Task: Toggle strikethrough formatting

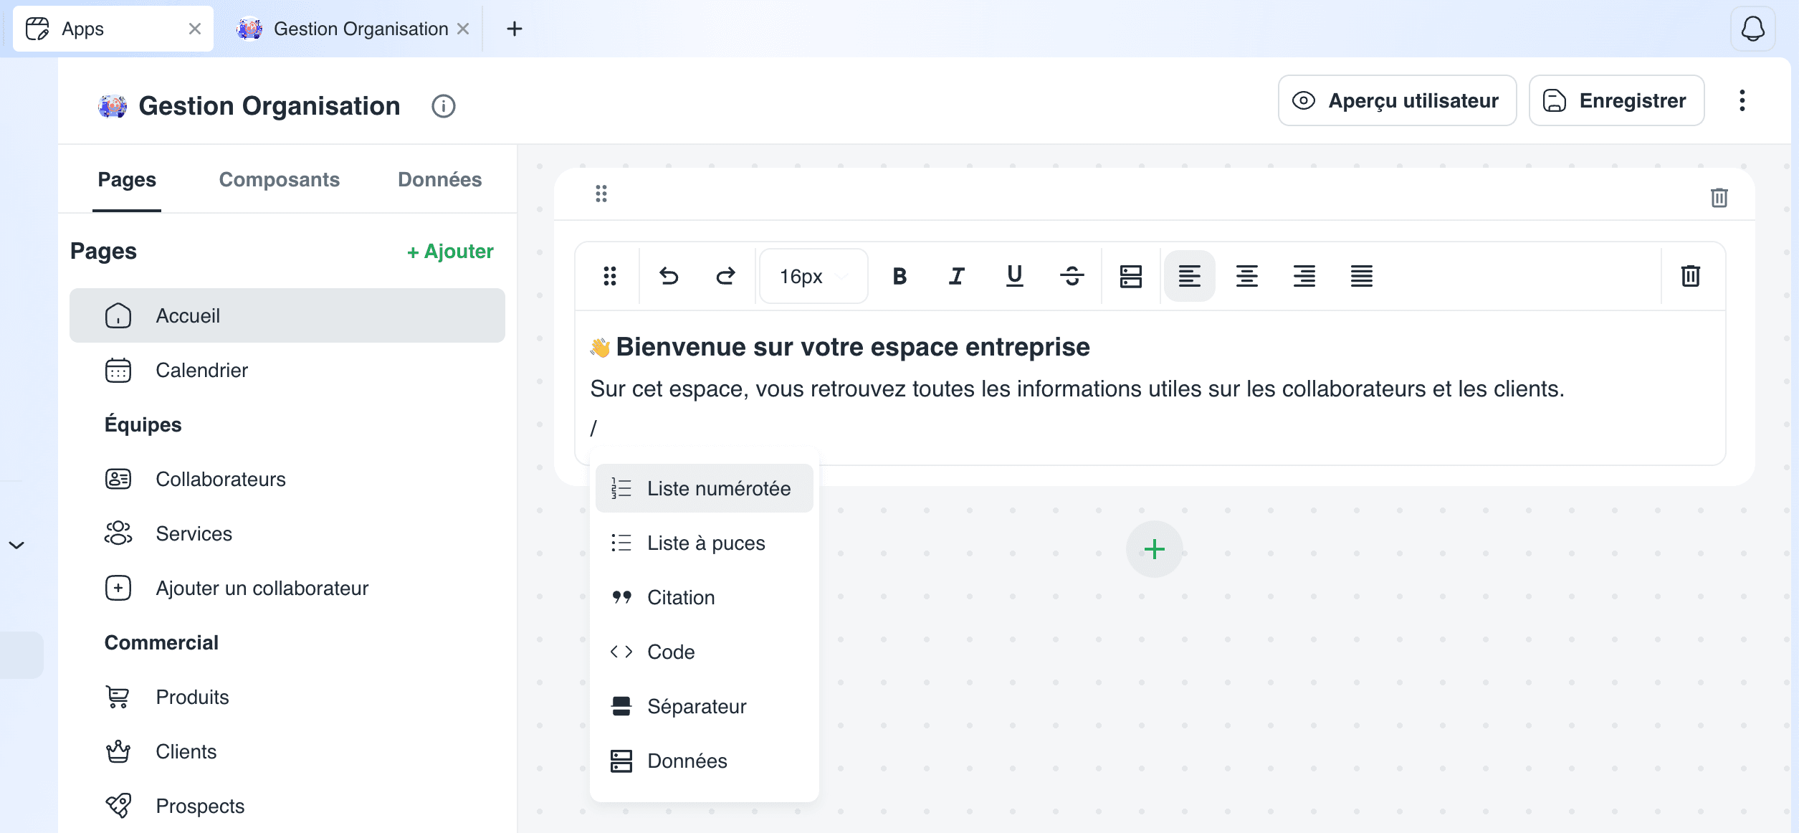Action: [x=1072, y=276]
